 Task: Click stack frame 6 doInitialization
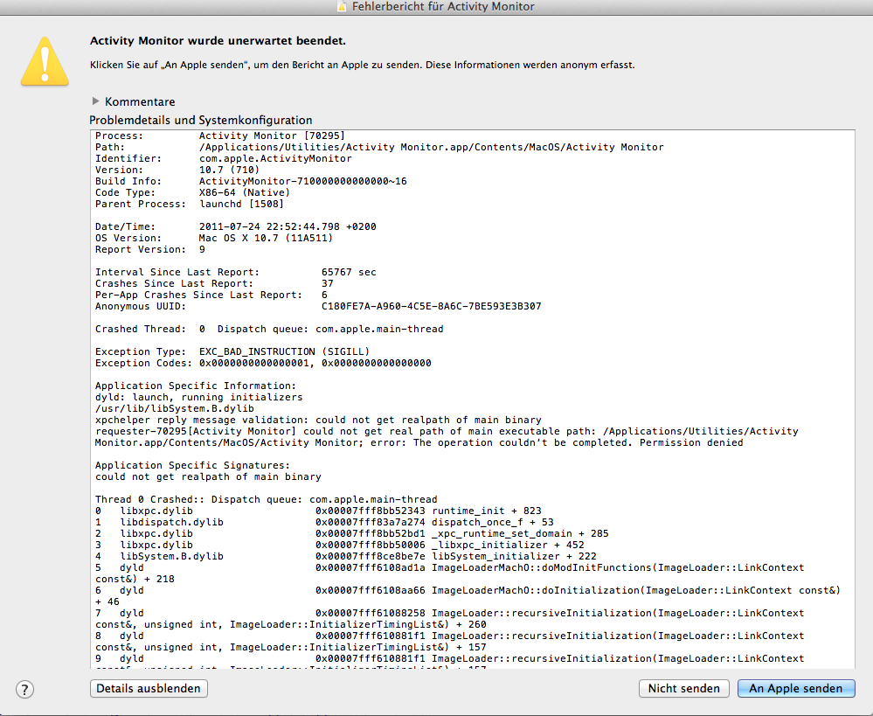click(468, 596)
